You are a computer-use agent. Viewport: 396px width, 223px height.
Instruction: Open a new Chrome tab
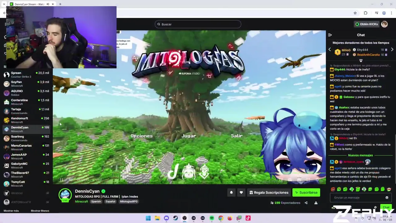(x=60, y=4)
